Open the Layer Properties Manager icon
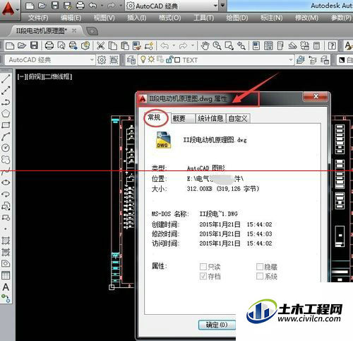The image size is (353, 341). coord(131,60)
